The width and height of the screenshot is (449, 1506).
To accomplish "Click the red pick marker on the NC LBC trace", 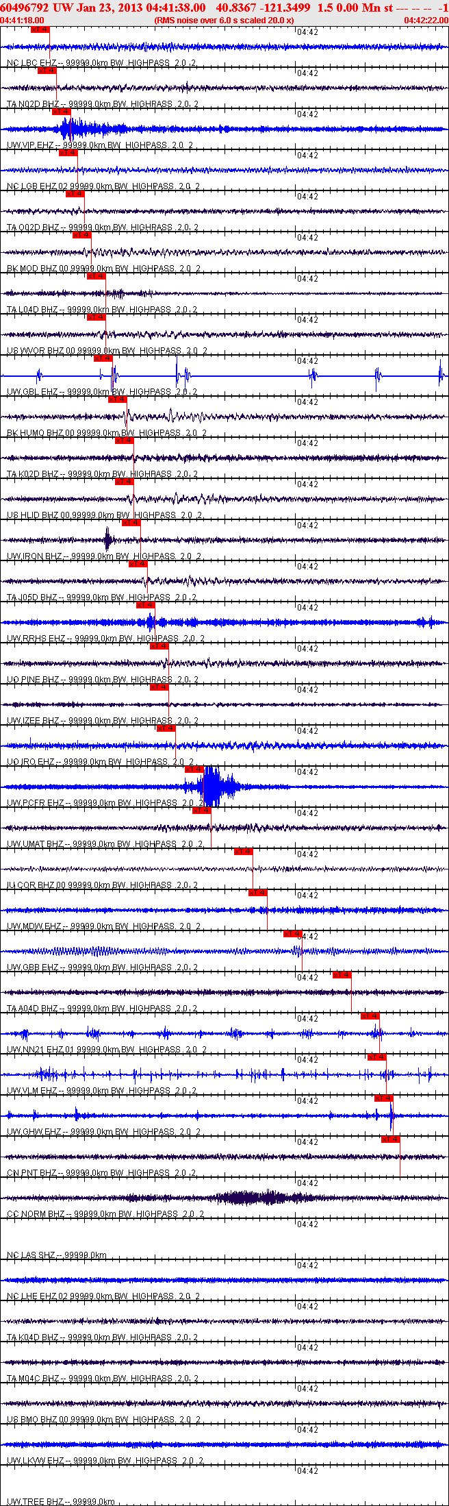I will point(40,29).
